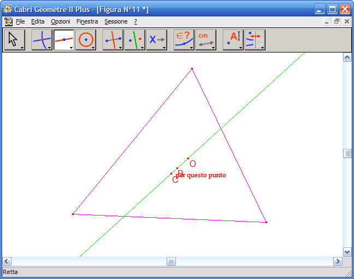This screenshot has height=279, width=354.
Task: Click the bottom-right vertex of the triangle
Action: click(x=267, y=222)
